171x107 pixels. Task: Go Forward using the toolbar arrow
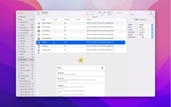92,13
